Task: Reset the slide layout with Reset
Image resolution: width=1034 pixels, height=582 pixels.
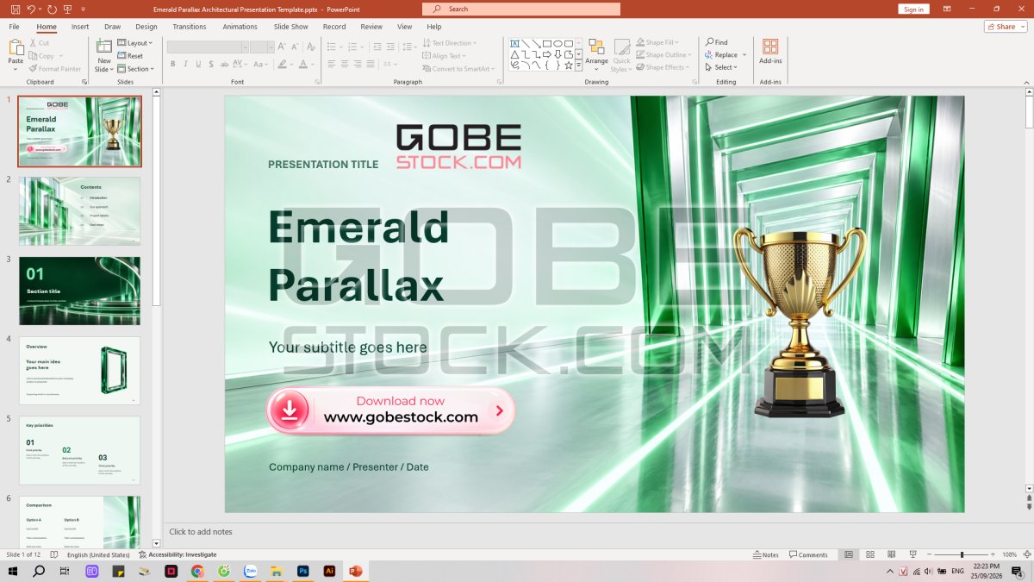Action: point(130,56)
